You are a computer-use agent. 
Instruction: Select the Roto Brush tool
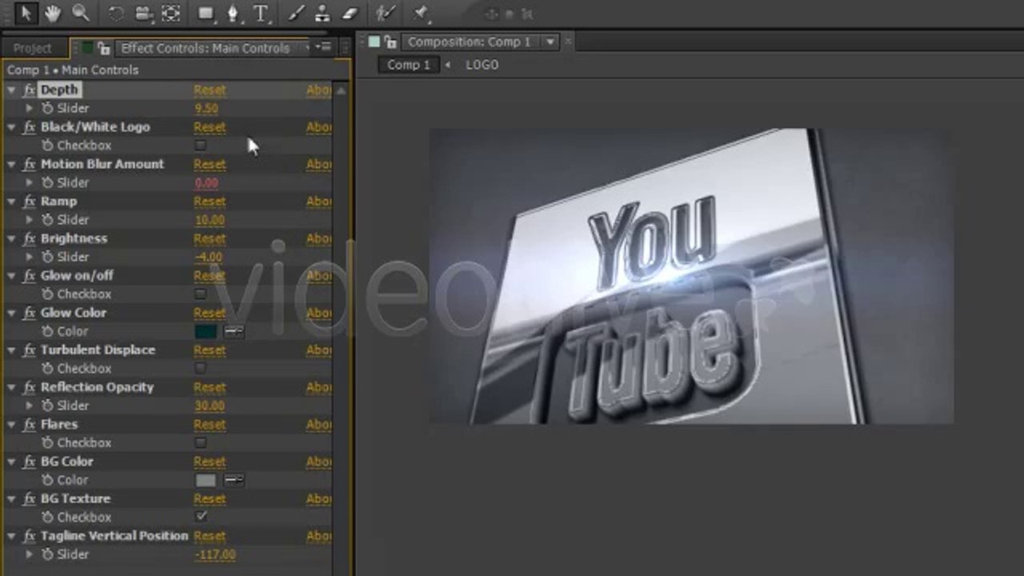(386, 14)
